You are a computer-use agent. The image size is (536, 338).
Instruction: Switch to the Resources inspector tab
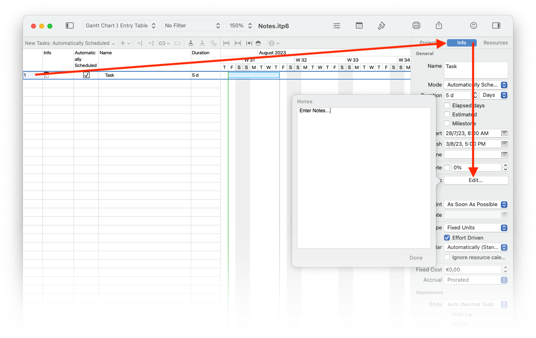(x=495, y=43)
